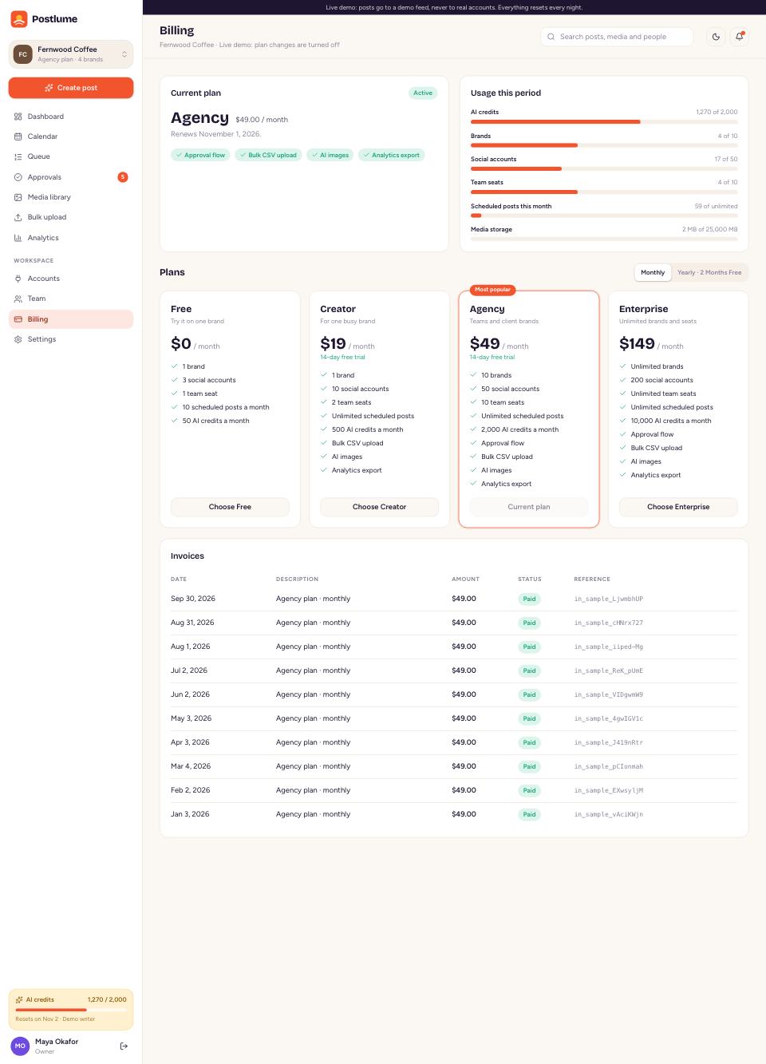The image size is (766, 1064).
Task: Go to Bulk upload
Action: pos(71,217)
